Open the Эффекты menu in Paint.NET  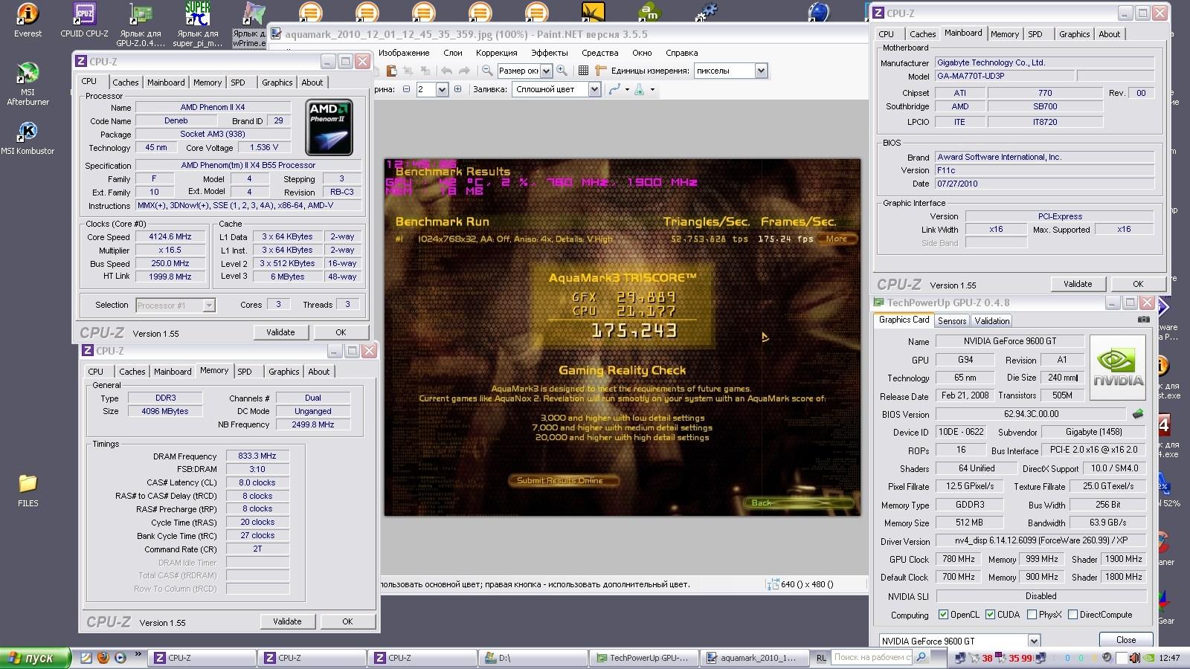[549, 53]
